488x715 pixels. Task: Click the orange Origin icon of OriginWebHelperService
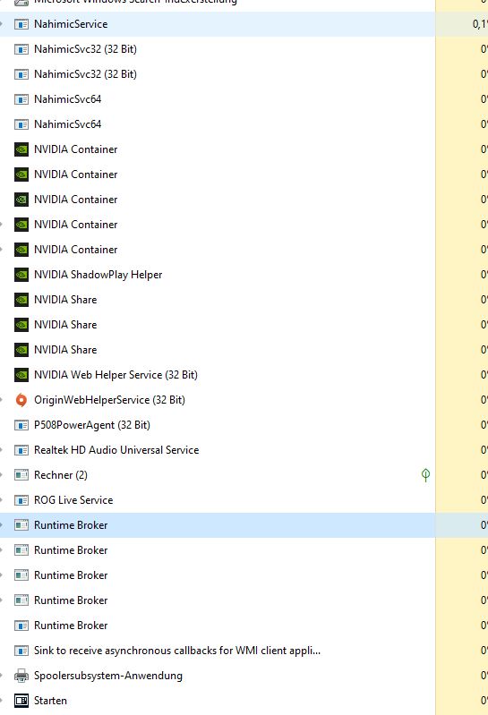click(21, 400)
